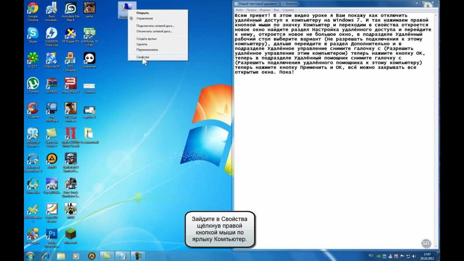This screenshot has width=464, height=261.
Task: Open the taskbar clock showing 17:07
Action: click(427, 256)
